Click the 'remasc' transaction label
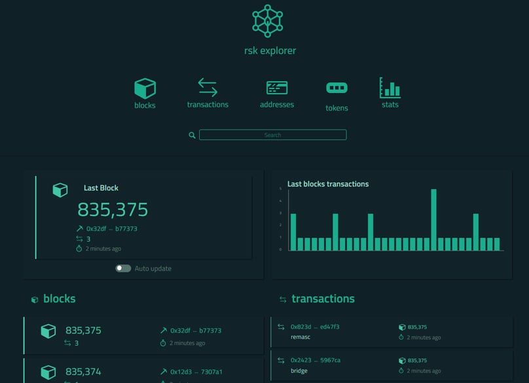 pyautogui.click(x=301, y=337)
